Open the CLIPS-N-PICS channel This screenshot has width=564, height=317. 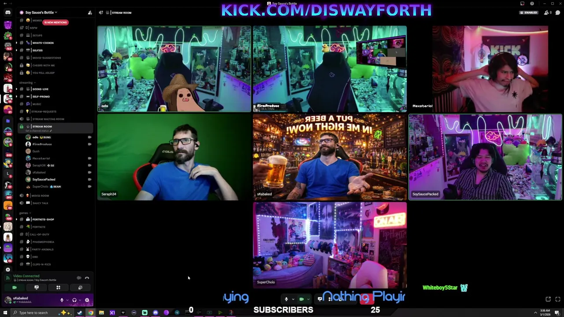[x=55, y=264]
